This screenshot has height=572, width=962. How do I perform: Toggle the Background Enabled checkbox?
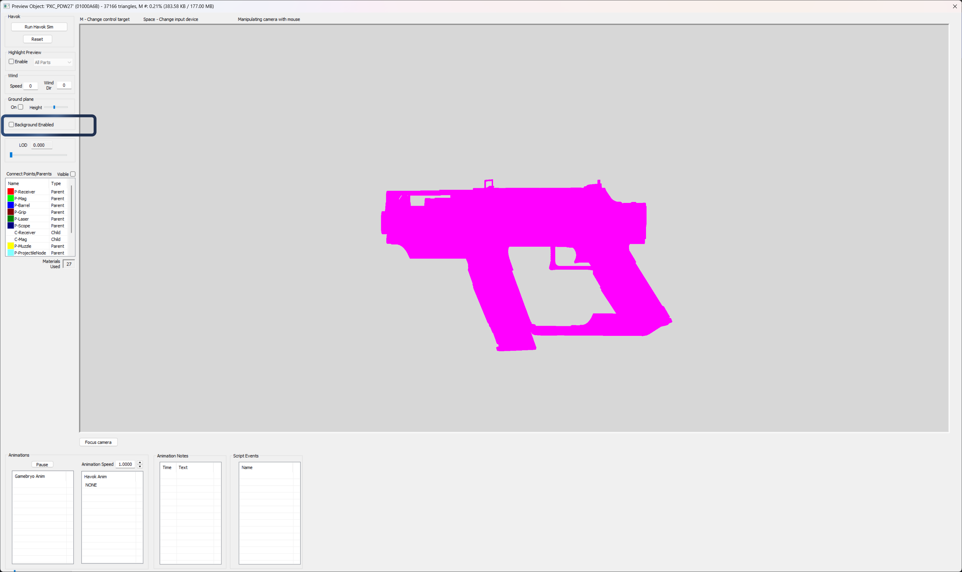pos(12,125)
